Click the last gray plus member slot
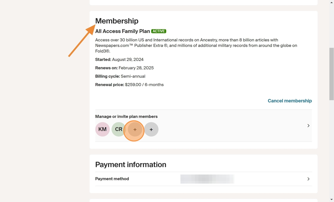 (x=151, y=129)
